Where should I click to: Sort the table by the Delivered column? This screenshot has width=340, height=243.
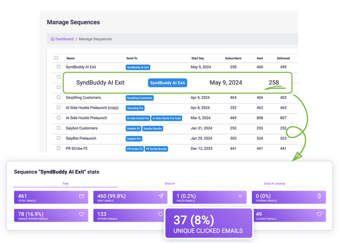(284, 58)
